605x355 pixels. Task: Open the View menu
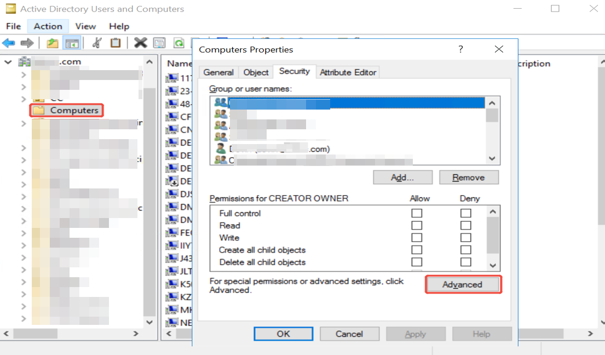tap(85, 26)
